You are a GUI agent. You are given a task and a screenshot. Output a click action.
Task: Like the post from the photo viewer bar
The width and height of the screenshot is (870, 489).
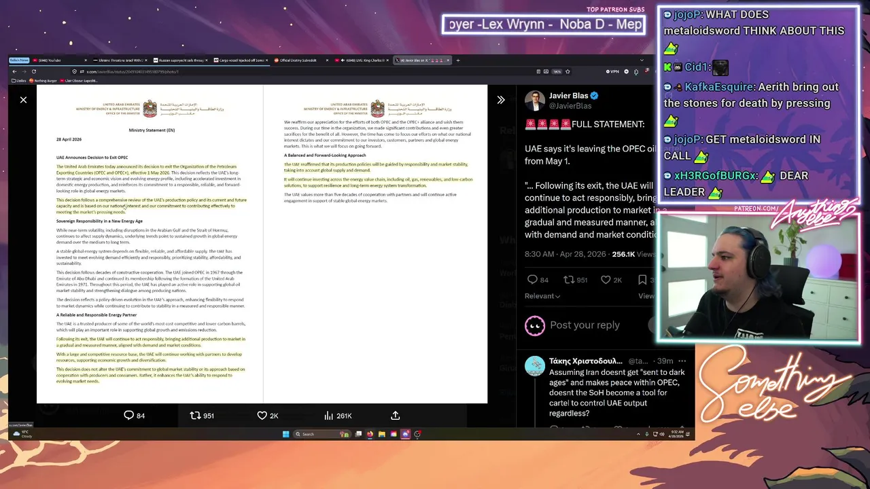pyautogui.click(x=268, y=415)
